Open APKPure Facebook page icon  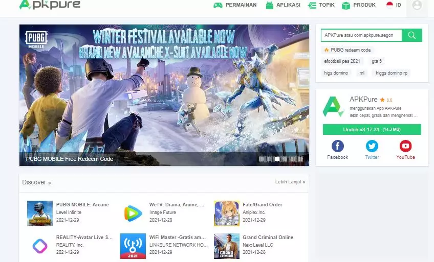337,147
